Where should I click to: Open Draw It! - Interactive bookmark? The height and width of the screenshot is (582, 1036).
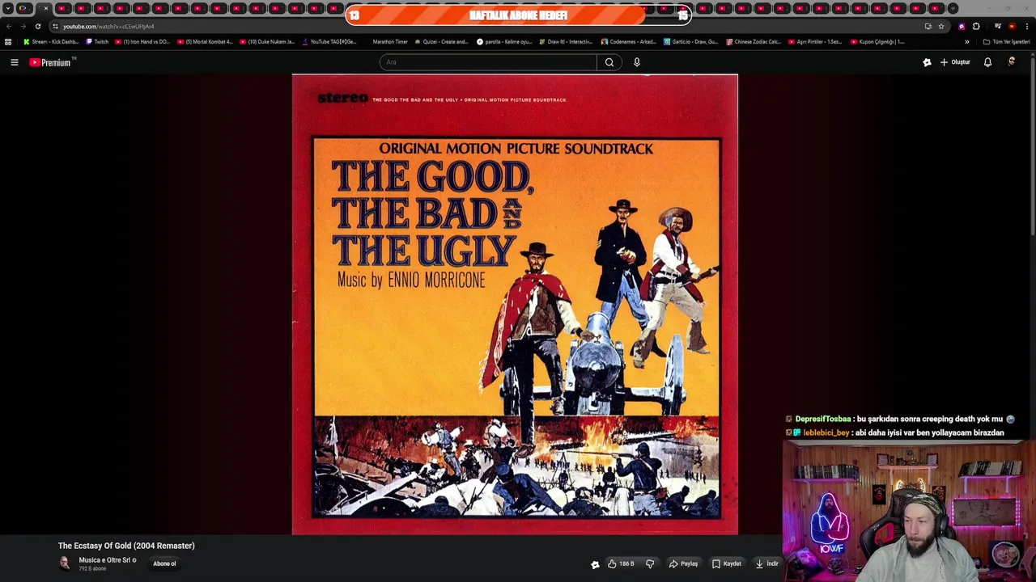tap(565, 42)
